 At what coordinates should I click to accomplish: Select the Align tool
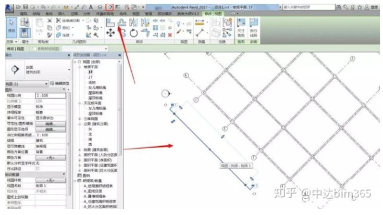click(110, 23)
